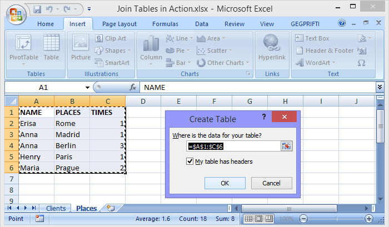Switch to the View tab

(x=267, y=24)
